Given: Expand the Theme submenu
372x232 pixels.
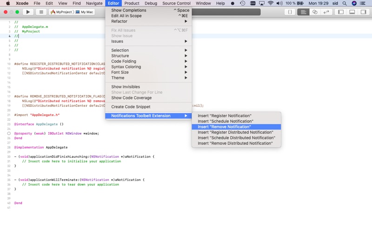Looking at the screenshot, I should tap(148, 77).
